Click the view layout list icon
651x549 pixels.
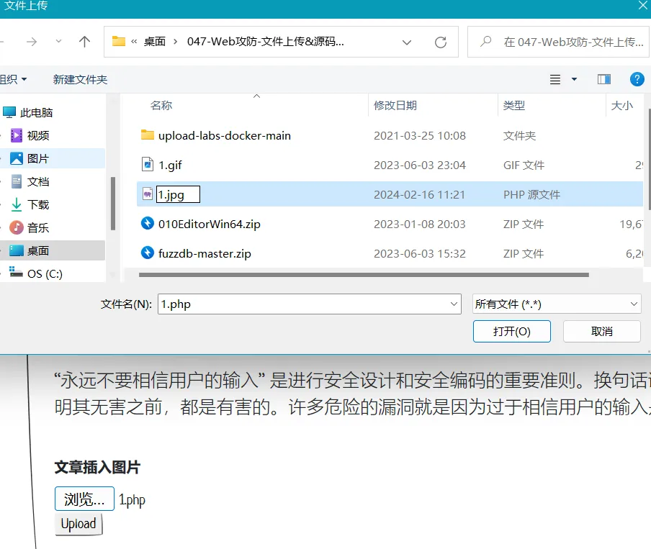click(x=555, y=79)
